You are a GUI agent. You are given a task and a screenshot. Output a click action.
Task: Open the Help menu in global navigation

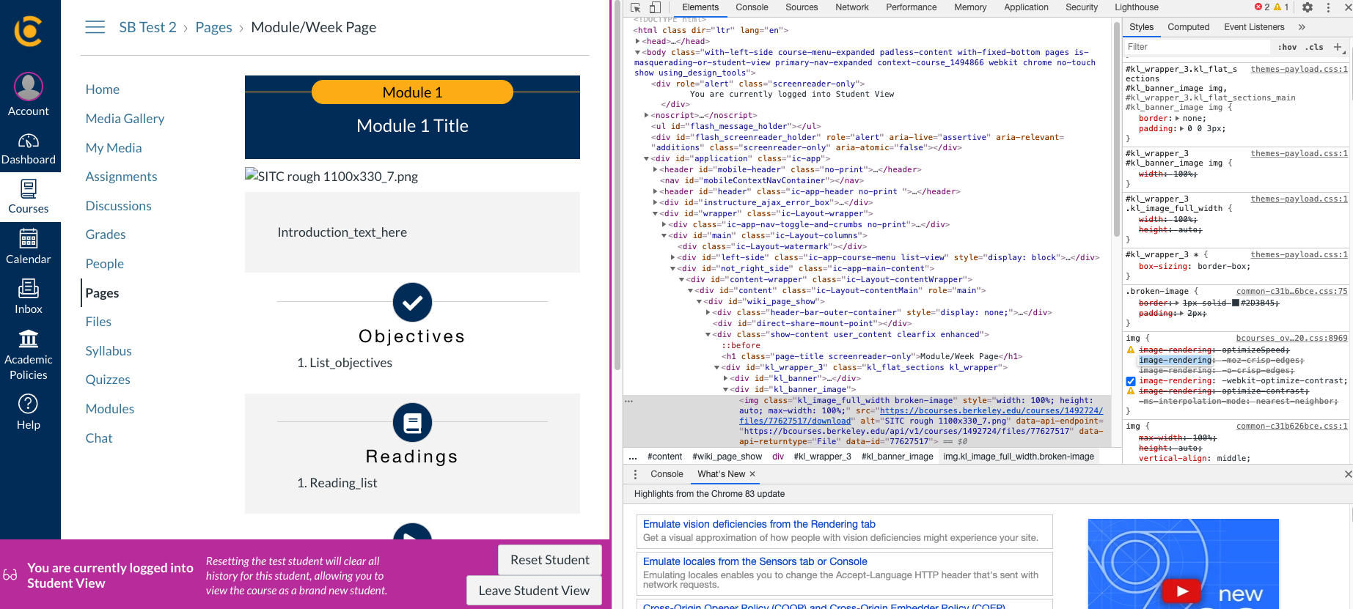(29, 412)
